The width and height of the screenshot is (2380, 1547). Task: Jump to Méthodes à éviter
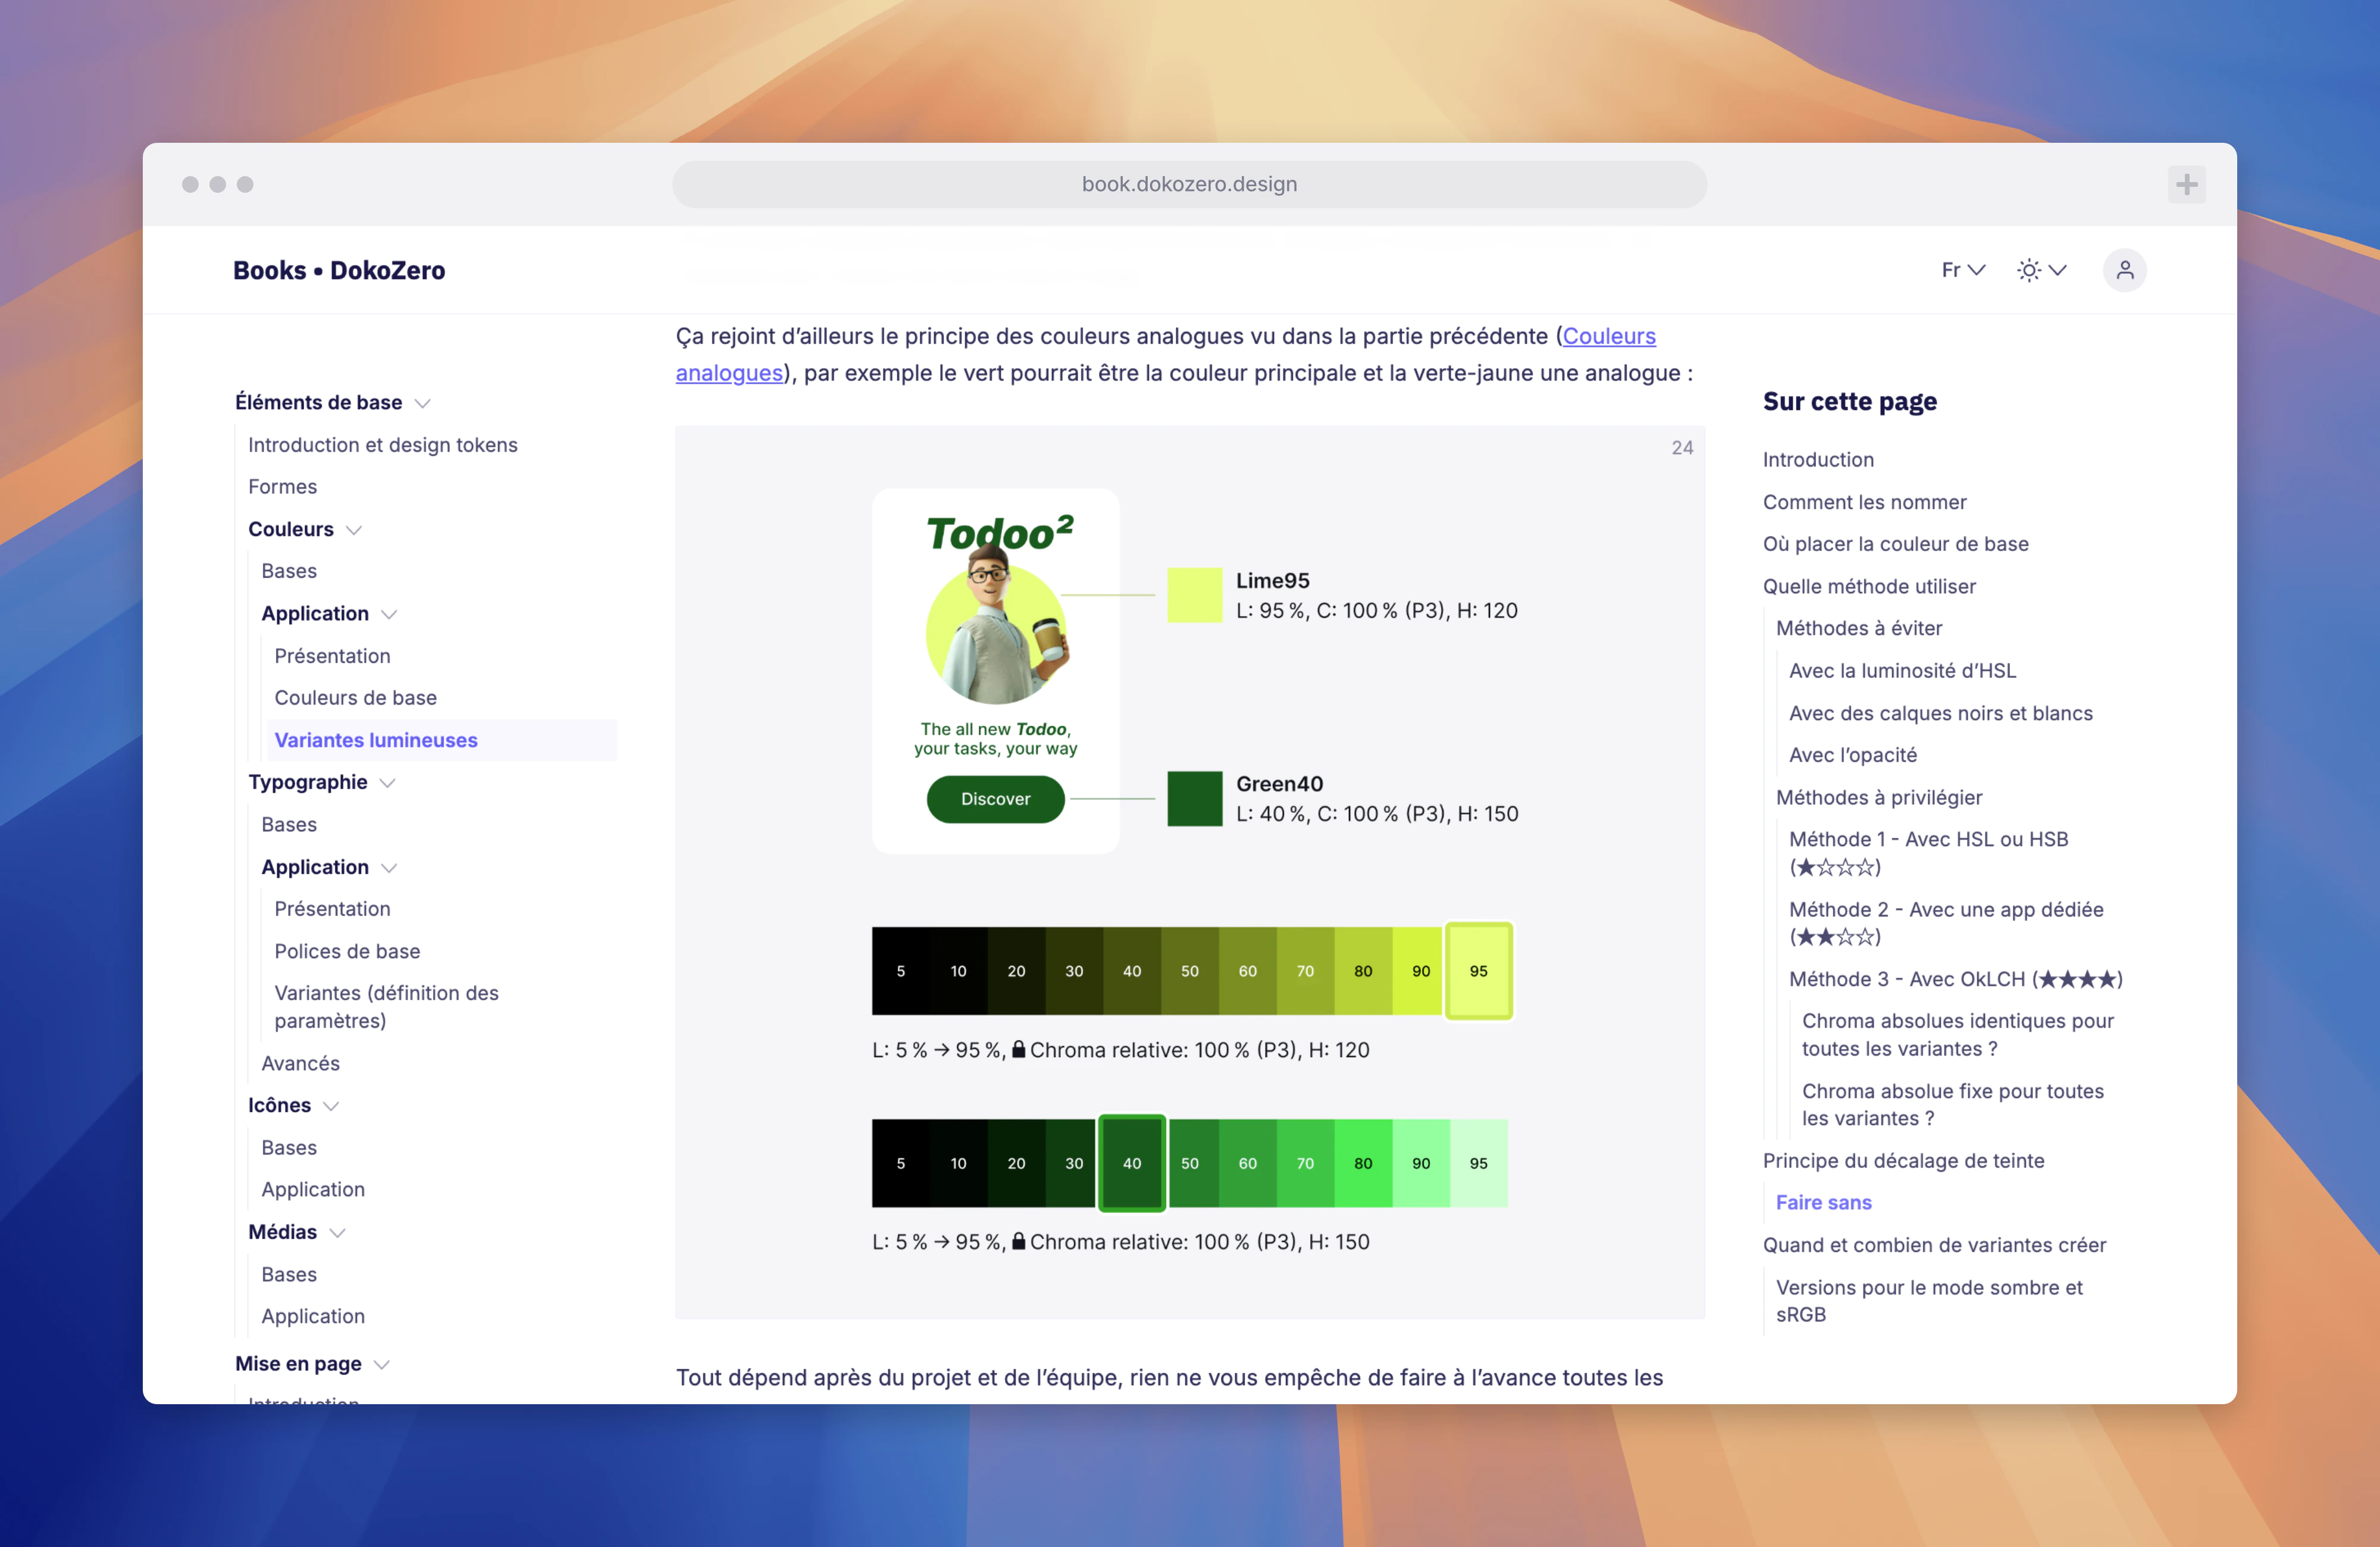pos(1858,629)
